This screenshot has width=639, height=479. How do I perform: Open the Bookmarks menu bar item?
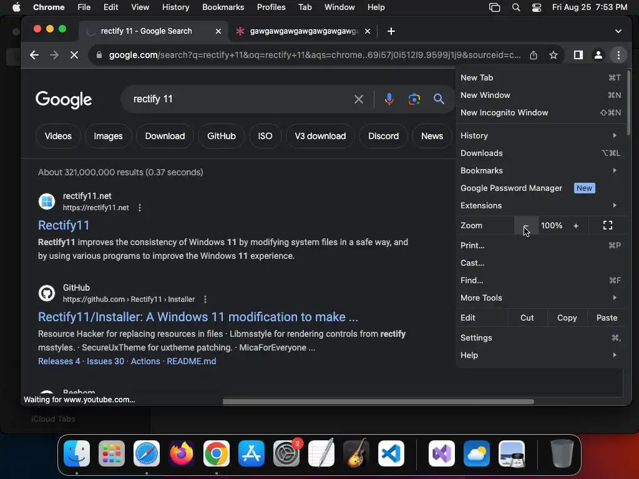(x=223, y=7)
